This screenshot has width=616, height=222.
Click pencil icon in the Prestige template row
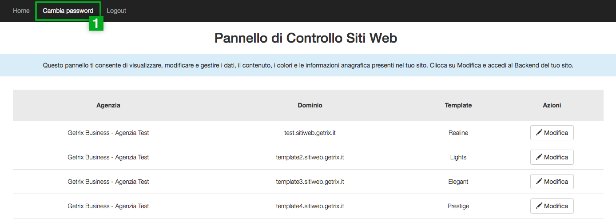click(x=539, y=206)
